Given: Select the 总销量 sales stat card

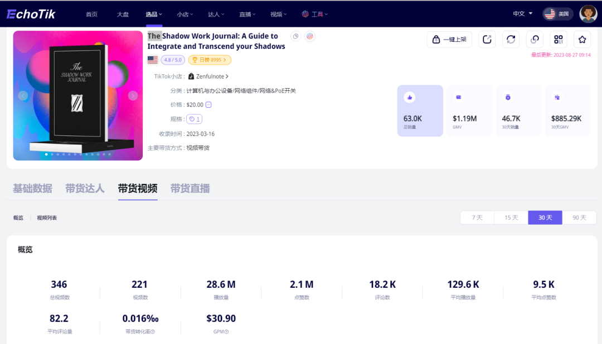Looking at the screenshot, I should click(420, 110).
